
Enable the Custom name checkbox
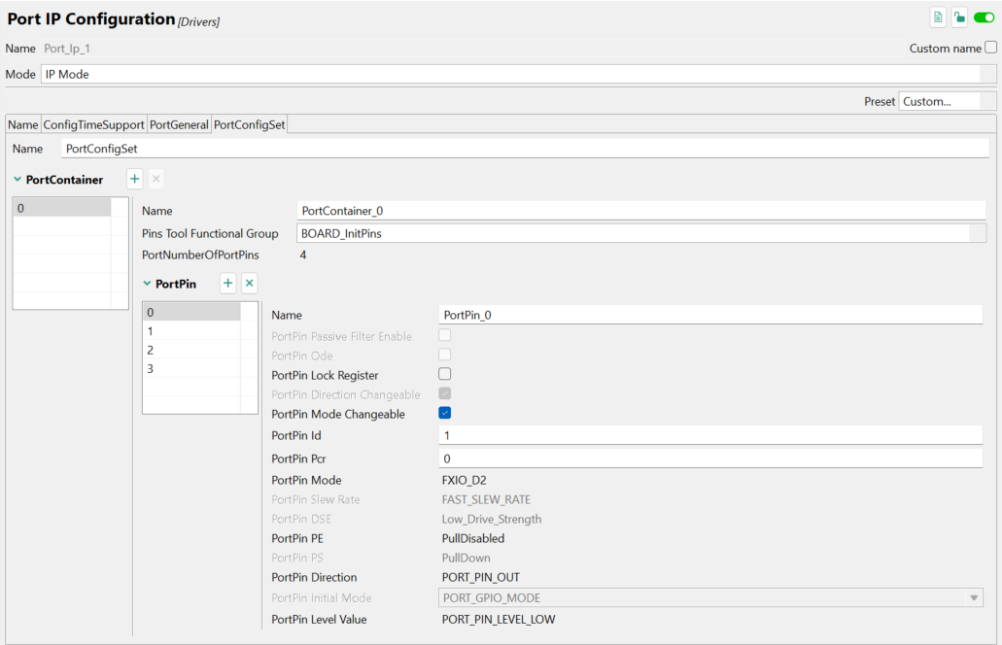click(x=990, y=48)
